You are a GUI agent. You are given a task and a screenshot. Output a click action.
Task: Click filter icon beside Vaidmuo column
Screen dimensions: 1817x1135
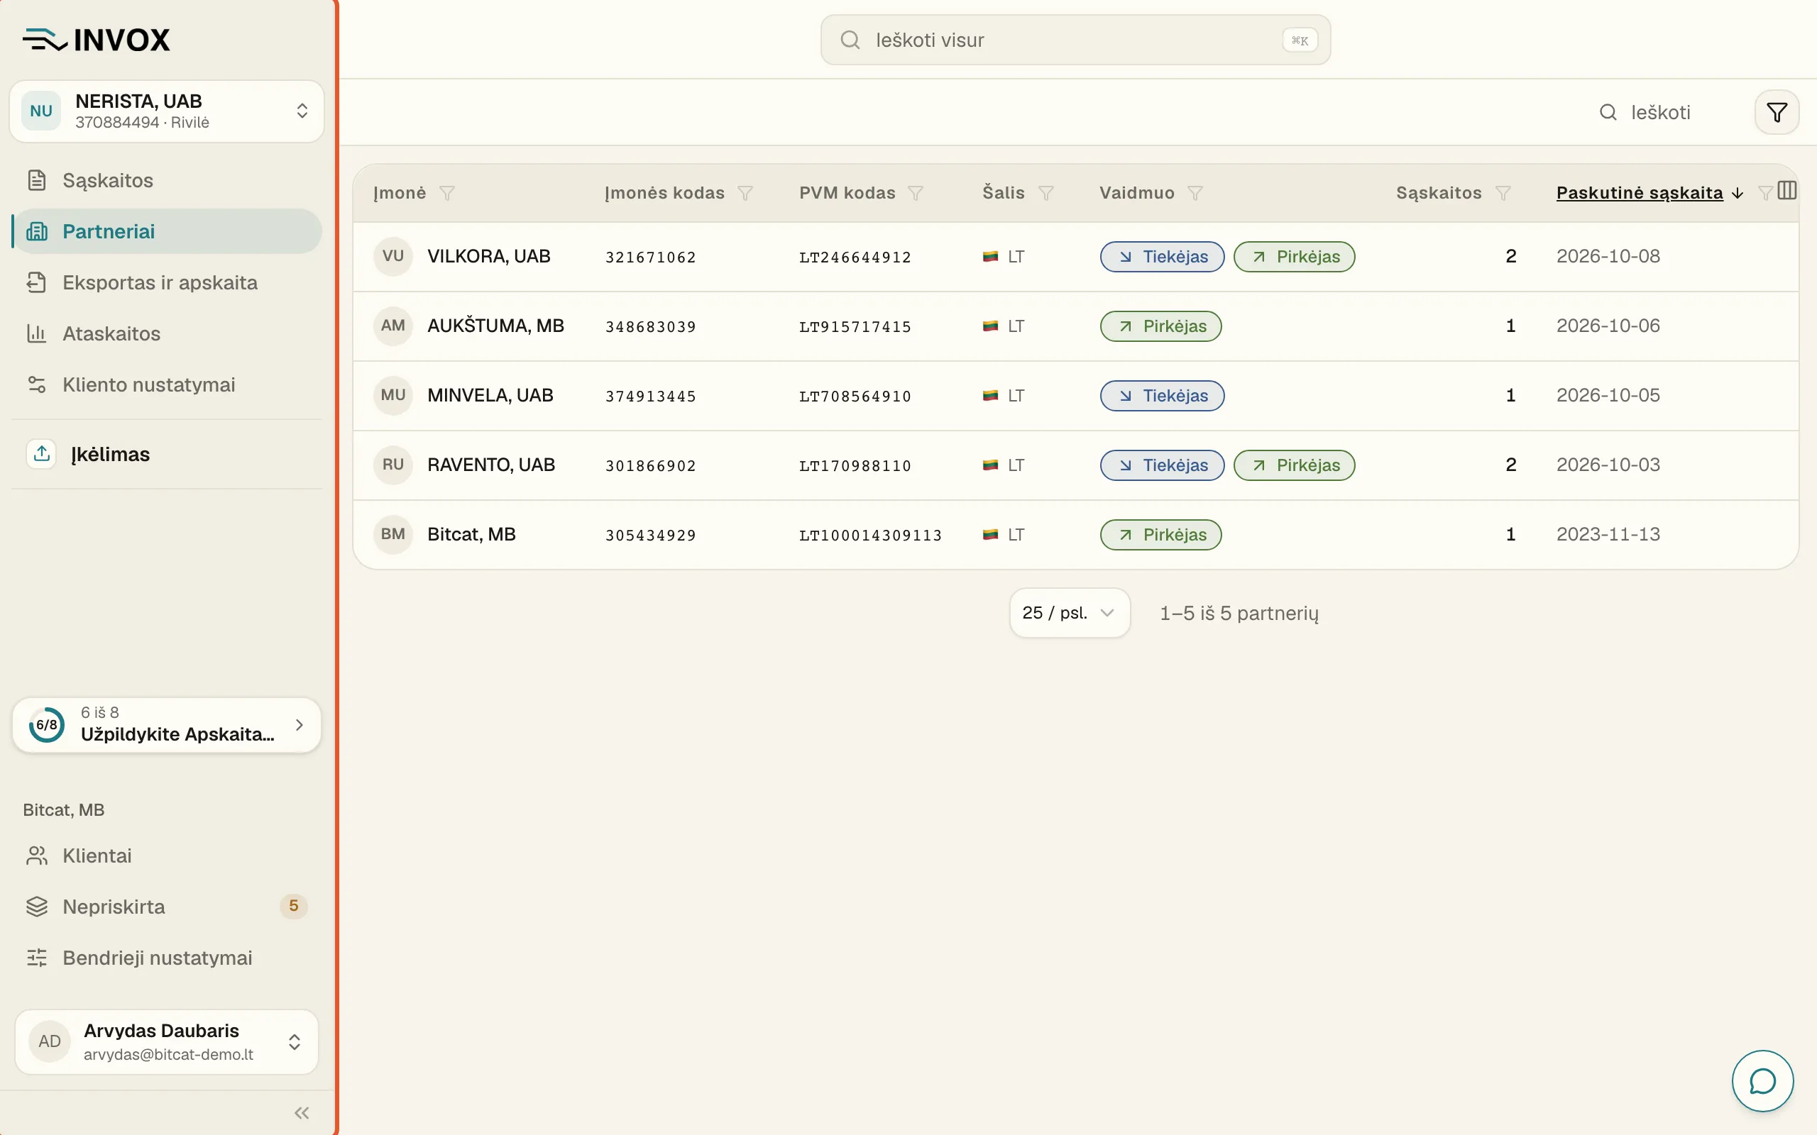1195,193
